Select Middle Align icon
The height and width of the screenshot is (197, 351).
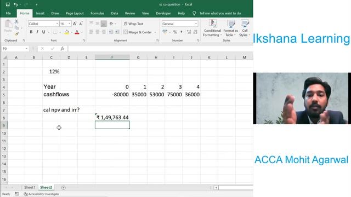98,23
